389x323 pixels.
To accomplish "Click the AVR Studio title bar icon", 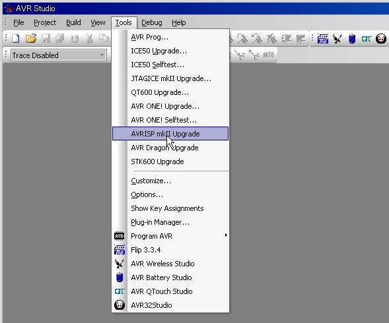I will point(9,9).
